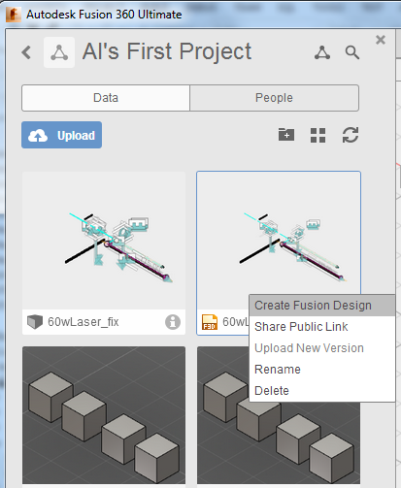Screen dimensions: 401x488
Task: Choose Delete from the context menu
Action: click(322, 391)
